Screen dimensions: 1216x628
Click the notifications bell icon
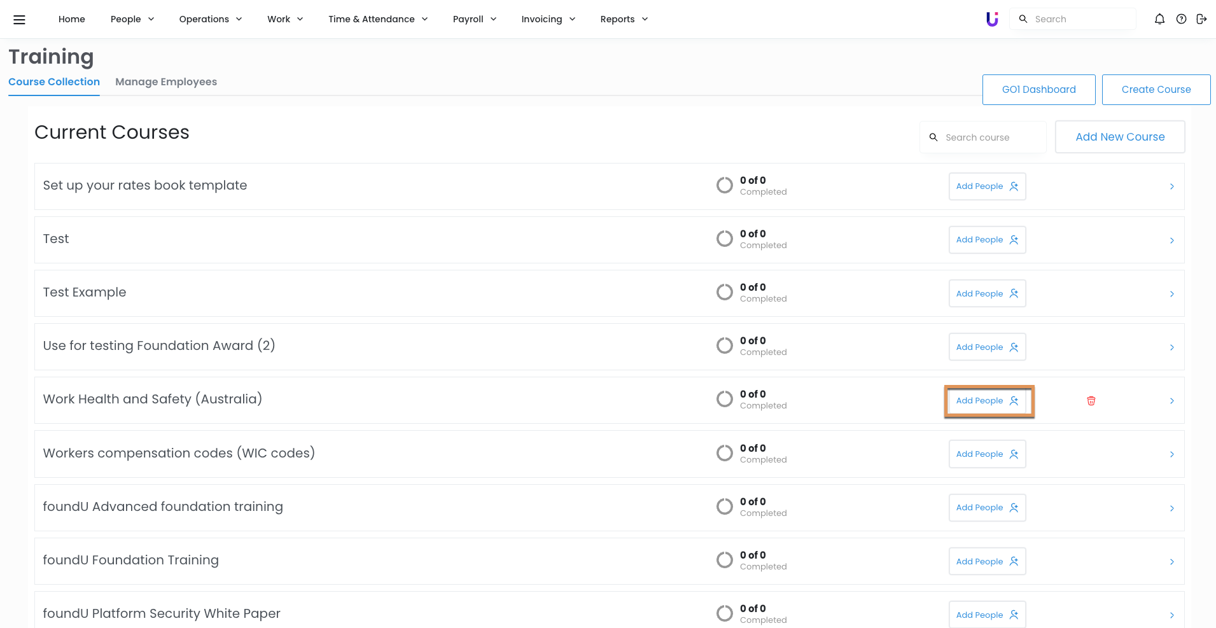click(1159, 19)
